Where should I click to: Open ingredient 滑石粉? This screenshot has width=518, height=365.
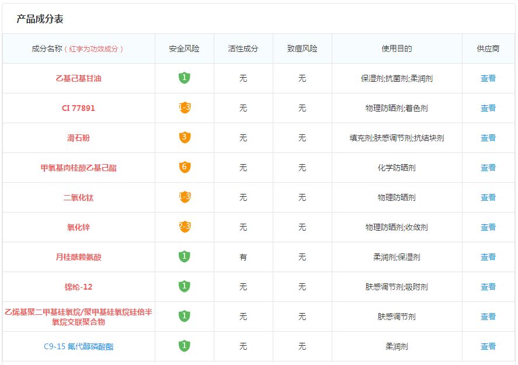pos(78,138)
